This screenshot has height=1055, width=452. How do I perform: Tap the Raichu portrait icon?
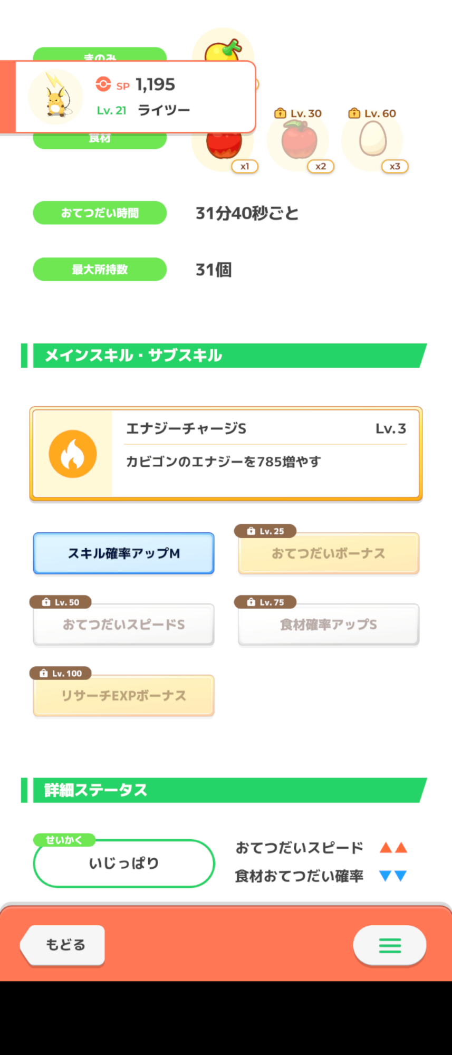(x=55, y=97)
